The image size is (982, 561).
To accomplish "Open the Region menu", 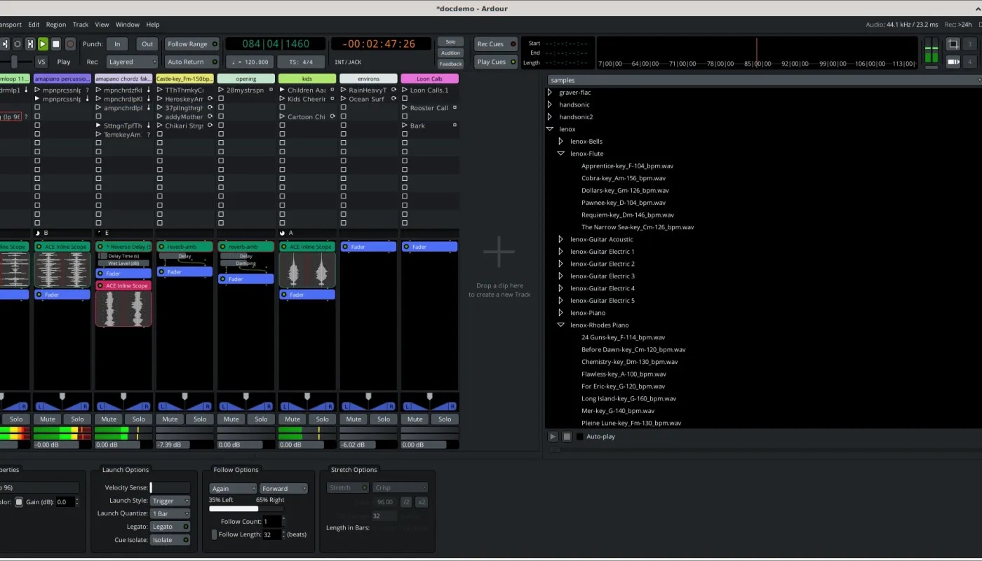I will (x=56, y=25).
